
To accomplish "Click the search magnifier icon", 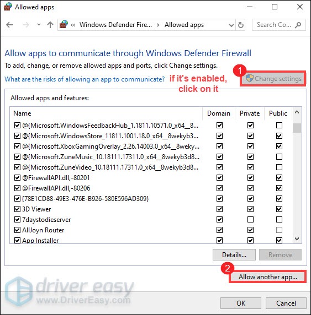I will (298, 25).
